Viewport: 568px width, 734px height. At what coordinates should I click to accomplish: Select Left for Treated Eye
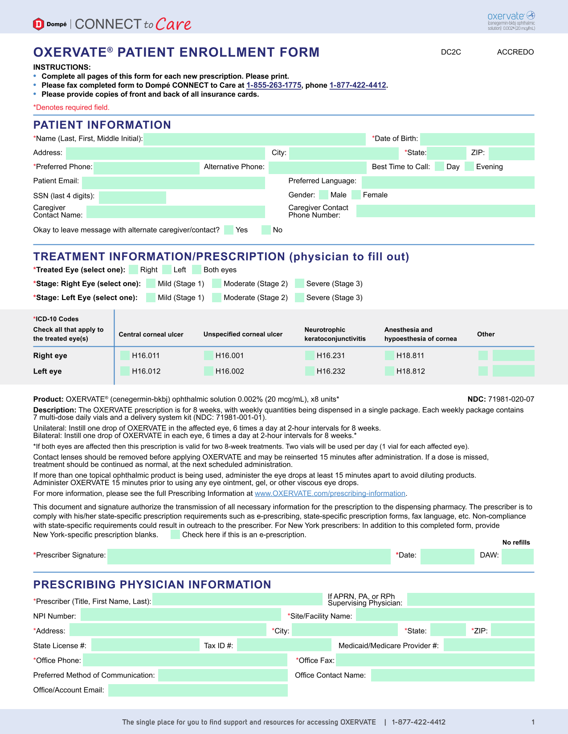167,269
